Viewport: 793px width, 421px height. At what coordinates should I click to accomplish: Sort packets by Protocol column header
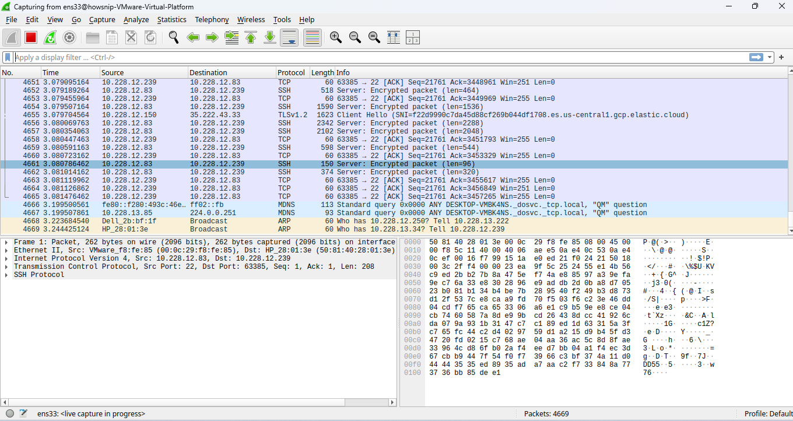tap(292, 72)
